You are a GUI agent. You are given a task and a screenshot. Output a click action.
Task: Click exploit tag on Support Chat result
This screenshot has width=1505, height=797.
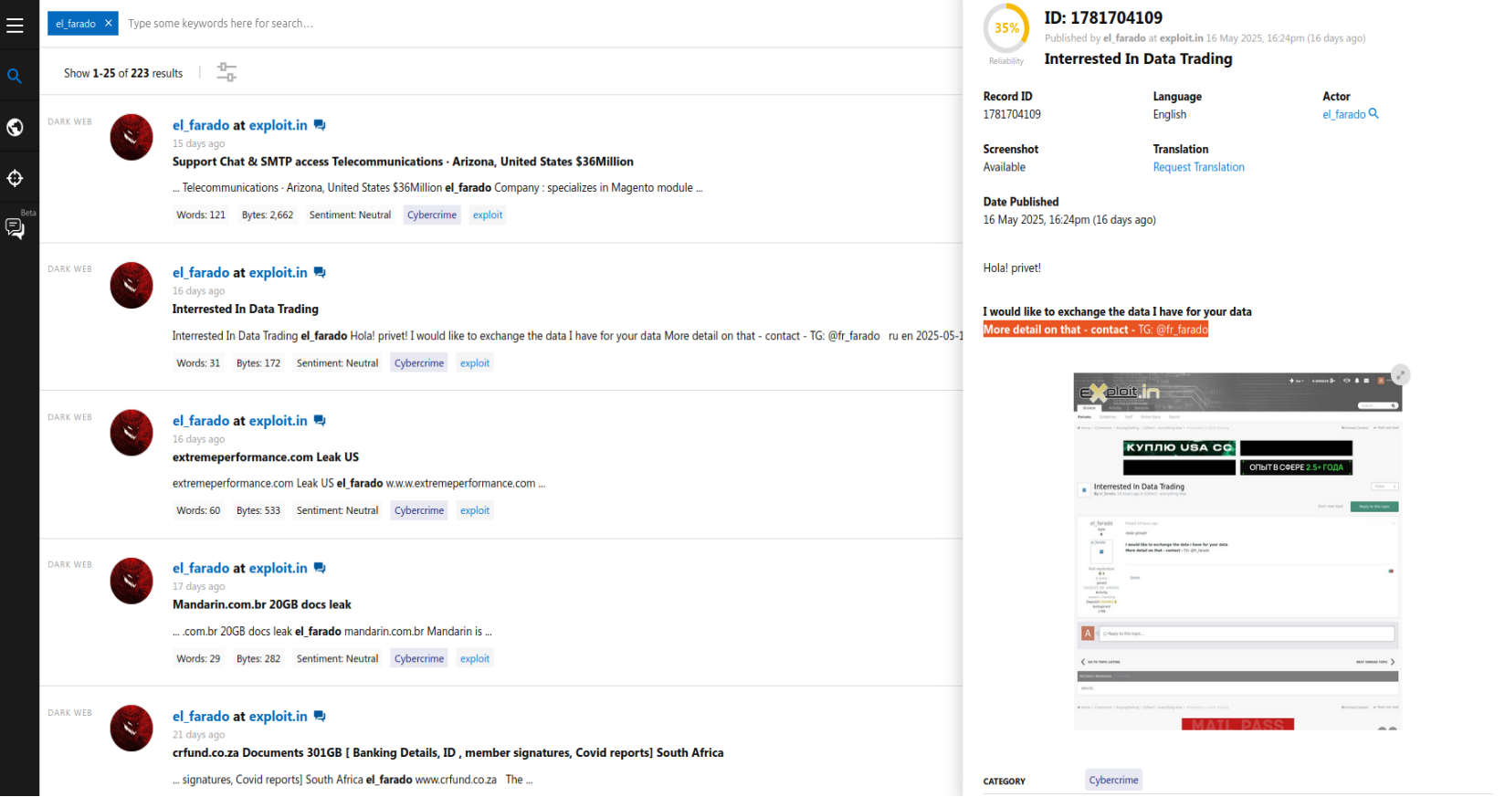[x=488, y=215]
